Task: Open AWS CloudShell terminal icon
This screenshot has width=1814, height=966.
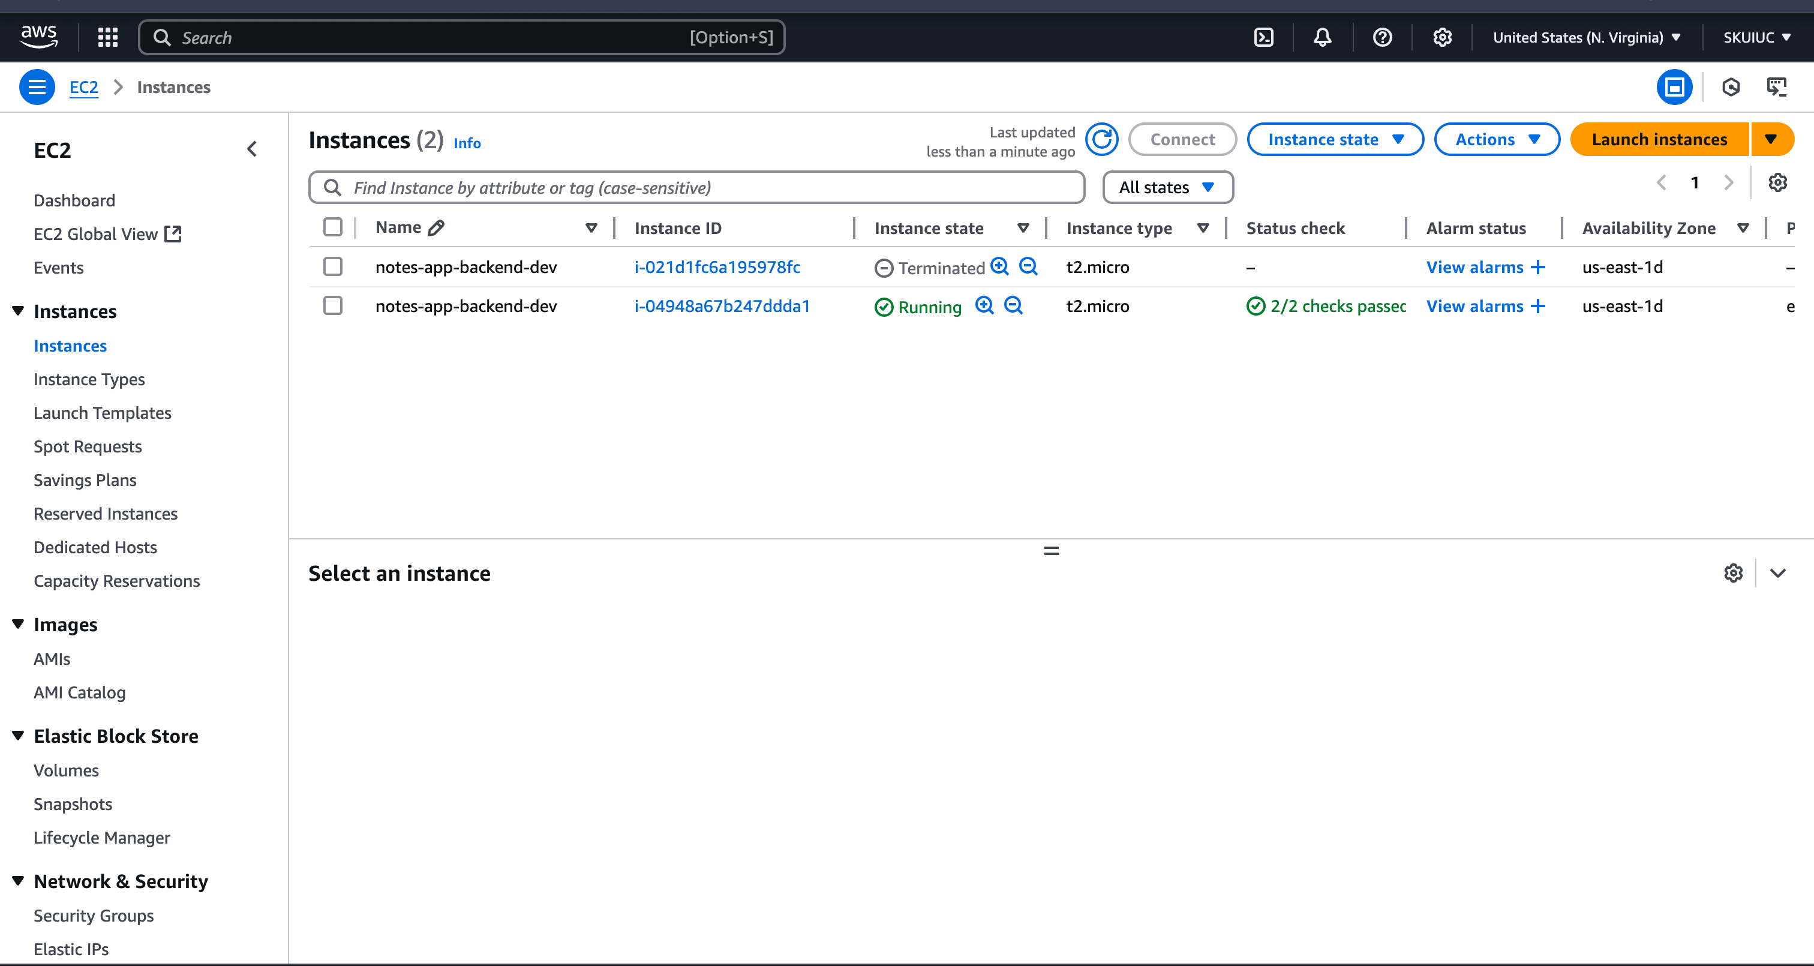Action: 1263,37
